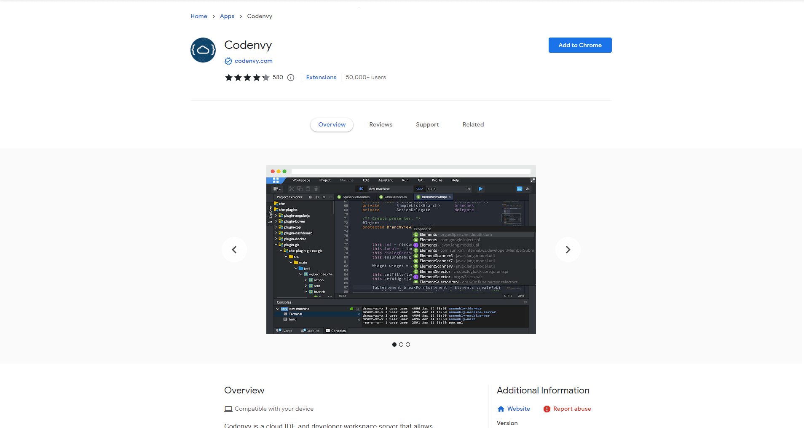Click the house icon beside Website
Viewport: 804px width, 428px height.
click(501, 409)
